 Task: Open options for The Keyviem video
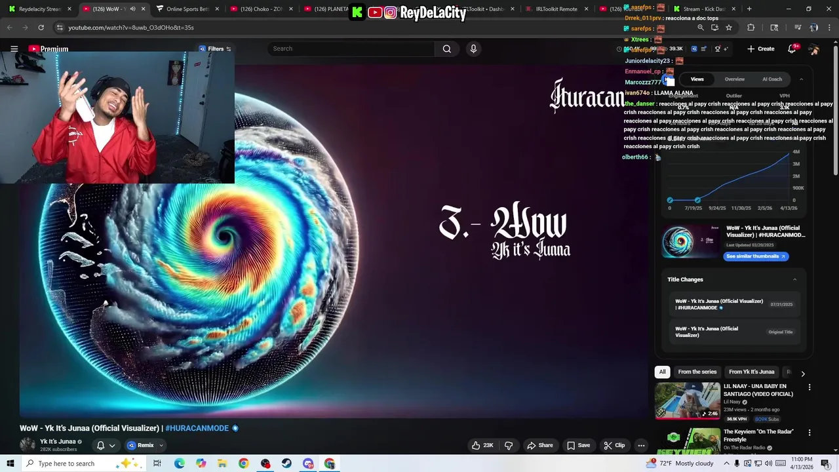(809, 433)
